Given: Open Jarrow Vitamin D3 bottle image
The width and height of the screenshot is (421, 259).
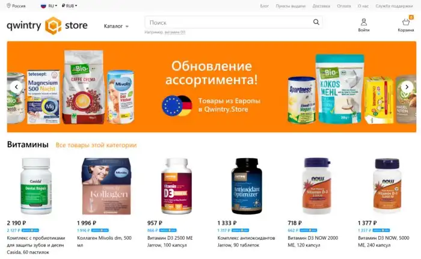Looking at the screenshot, I should pos(176,186).
